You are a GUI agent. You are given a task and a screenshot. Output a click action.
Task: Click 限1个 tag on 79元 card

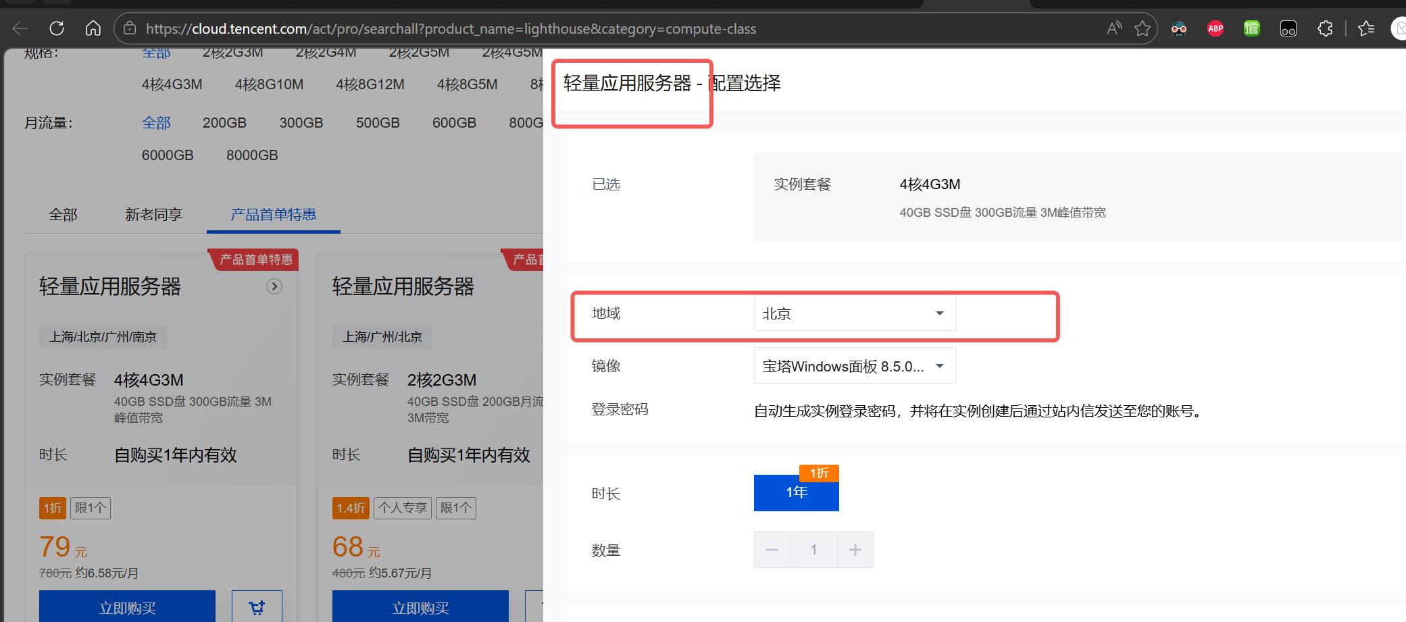91,508
